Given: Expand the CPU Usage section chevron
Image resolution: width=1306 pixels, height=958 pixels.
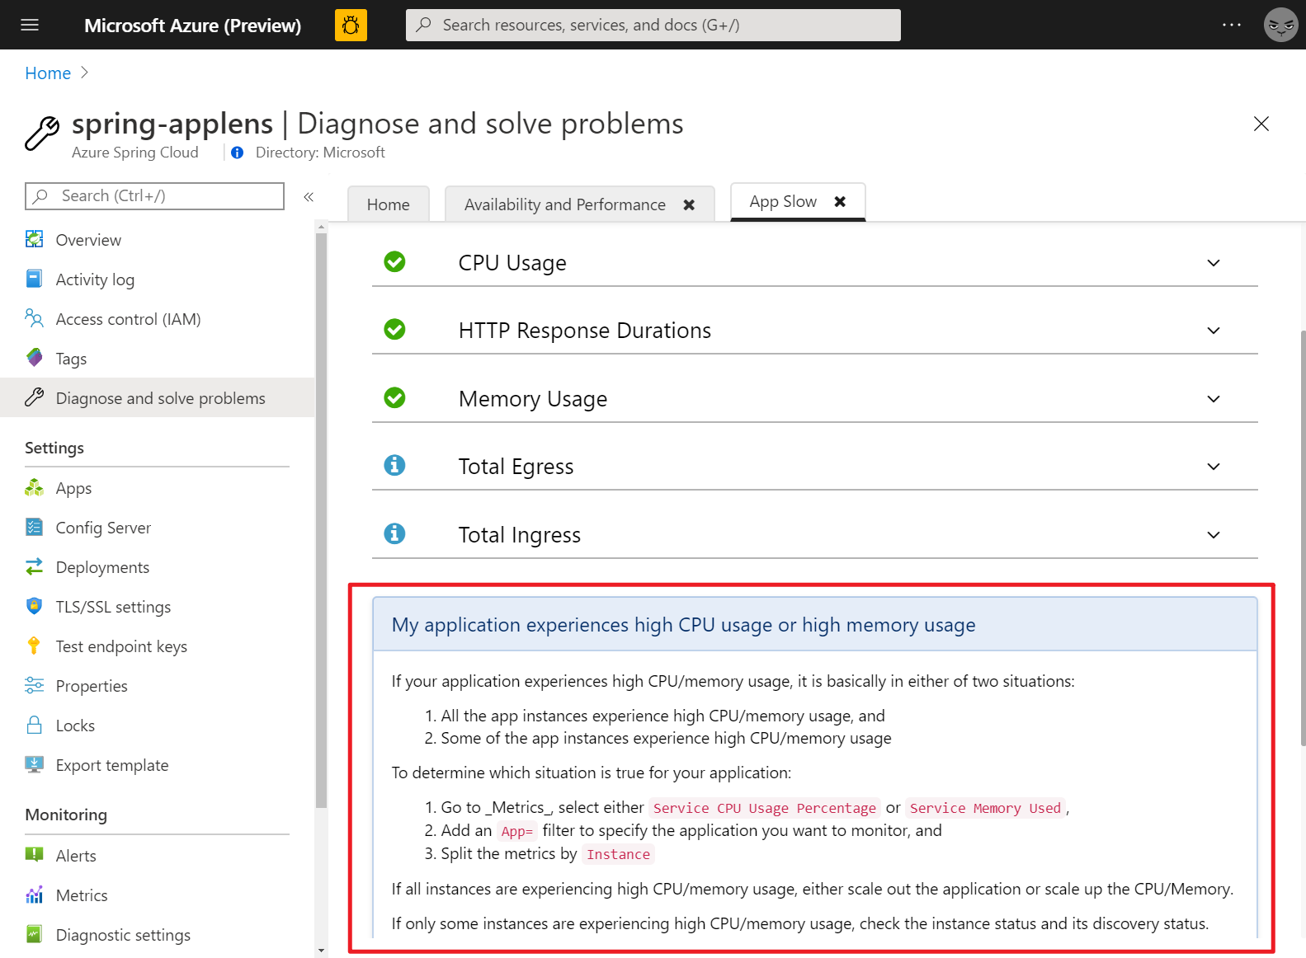Looking at the screenshot, I should coord(1213,263).
